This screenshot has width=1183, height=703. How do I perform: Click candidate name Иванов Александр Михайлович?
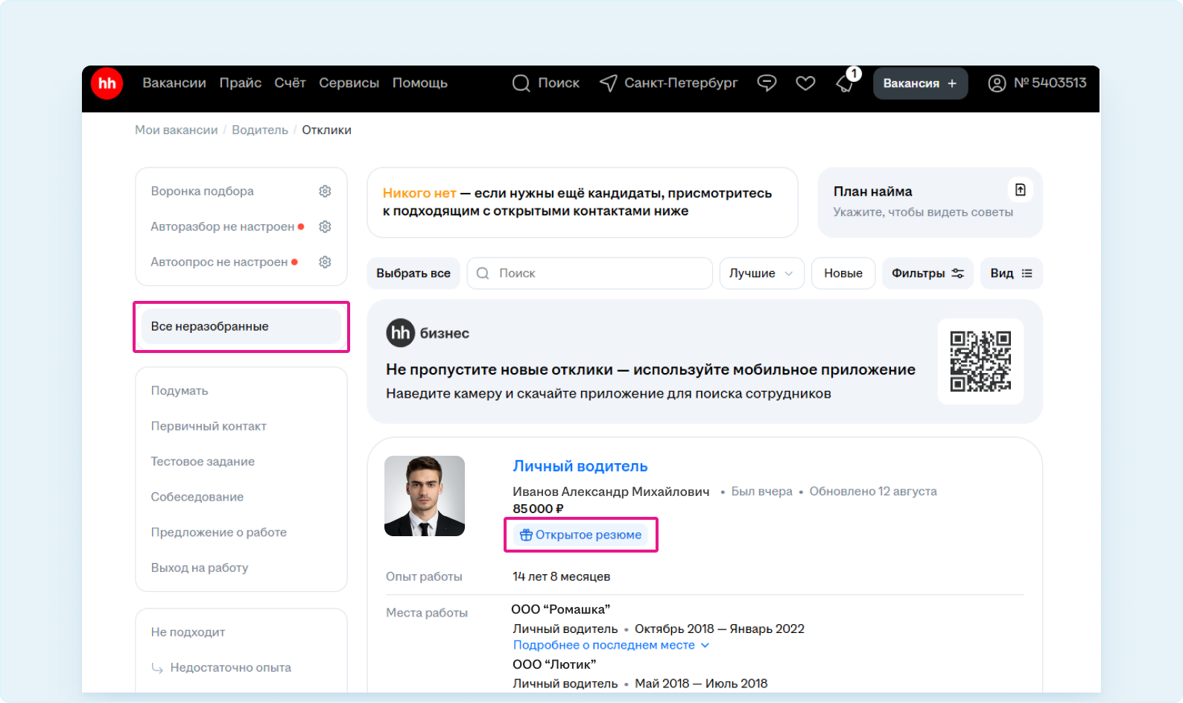click(611, 492)
